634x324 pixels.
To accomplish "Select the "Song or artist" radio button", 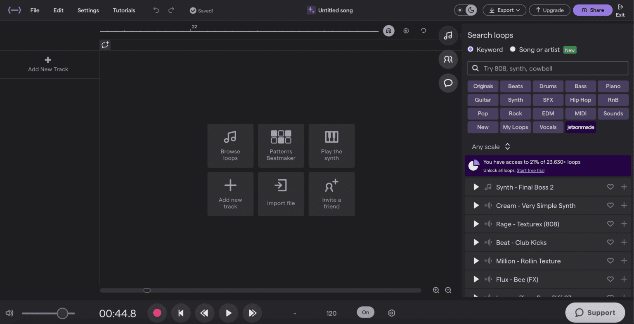I will (x=513, y=49).
